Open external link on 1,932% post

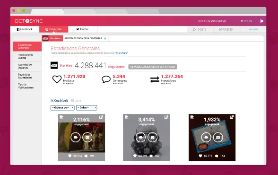232,117
